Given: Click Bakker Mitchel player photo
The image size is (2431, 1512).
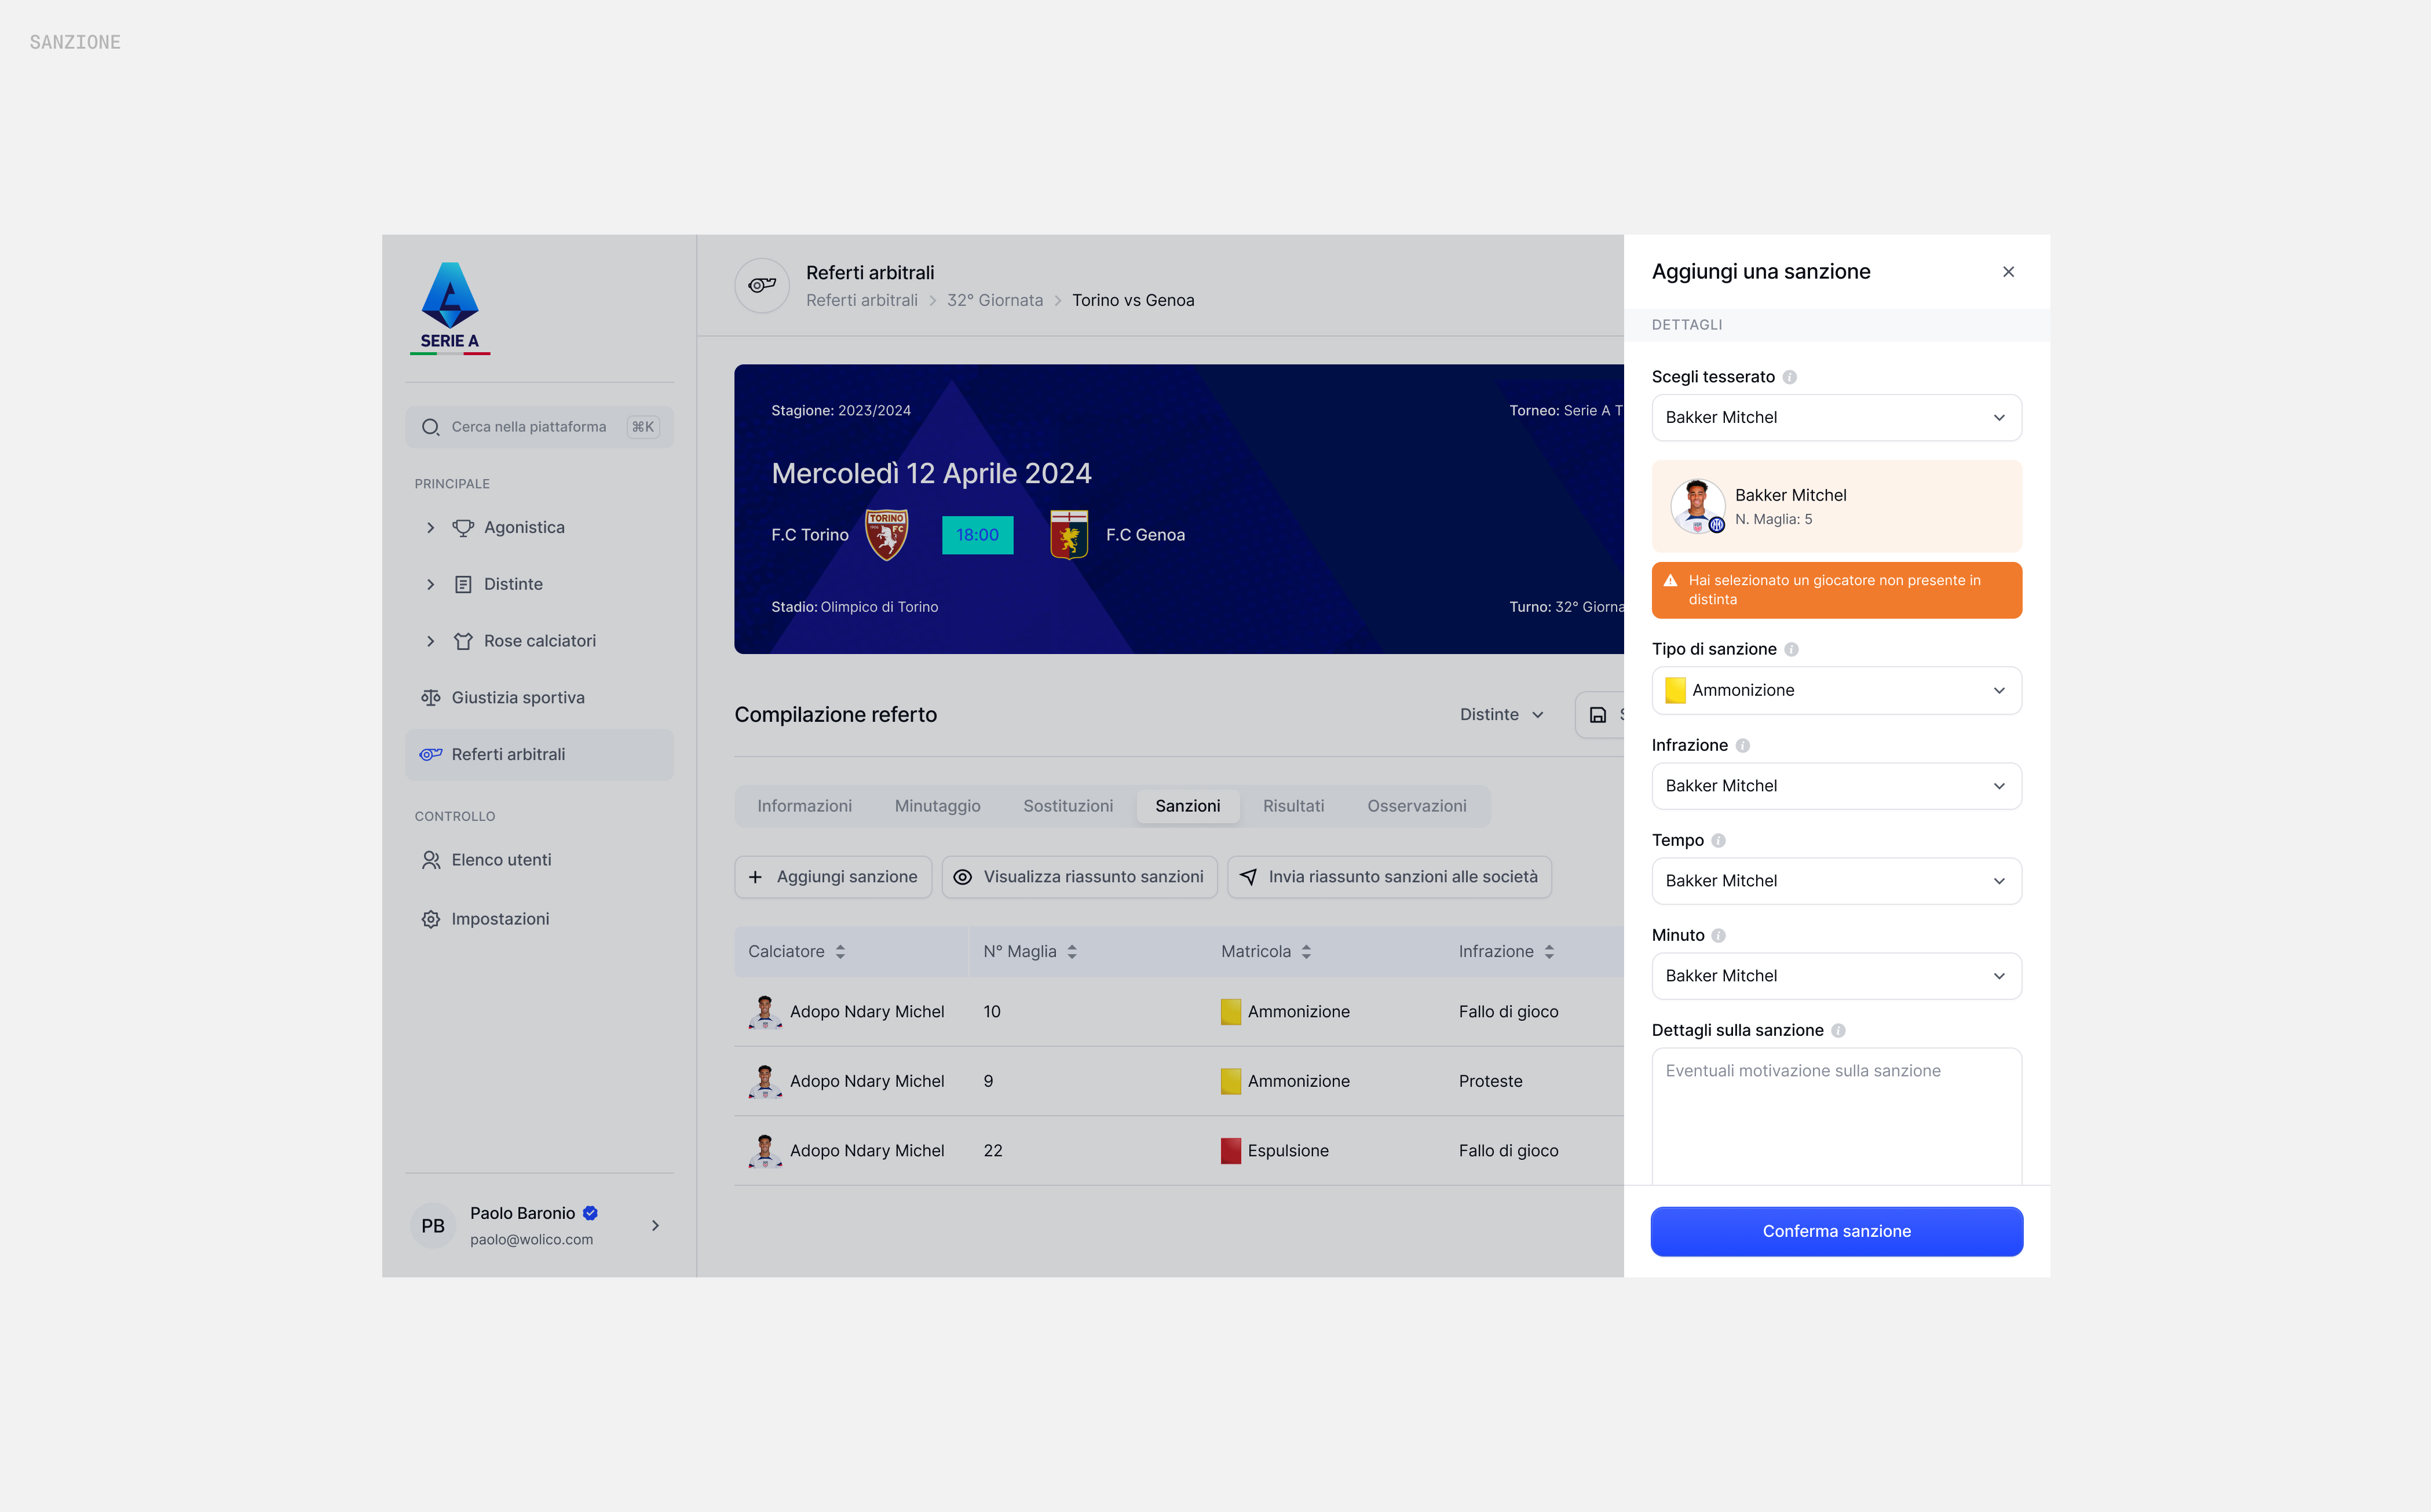Looking at the screenshot, I should tap(1697, 506).
